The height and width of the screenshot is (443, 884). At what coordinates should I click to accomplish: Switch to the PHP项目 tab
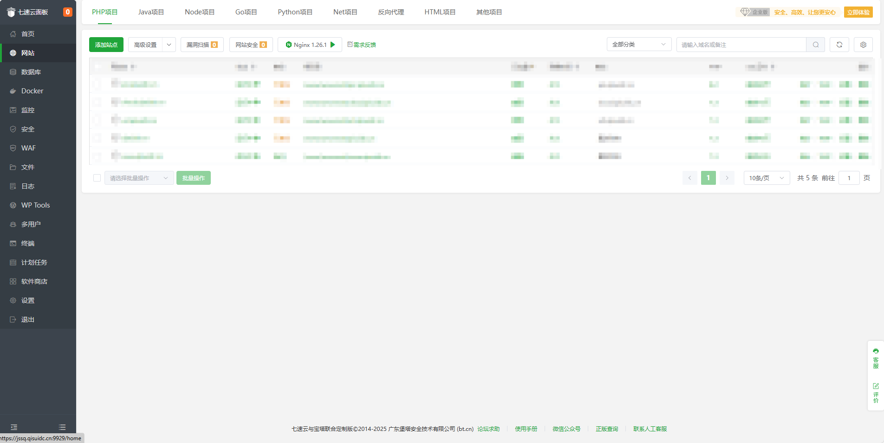(x=105, y=12)
